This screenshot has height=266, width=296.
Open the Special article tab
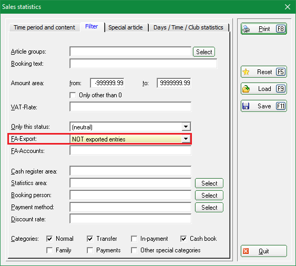(x=126, y=27)
